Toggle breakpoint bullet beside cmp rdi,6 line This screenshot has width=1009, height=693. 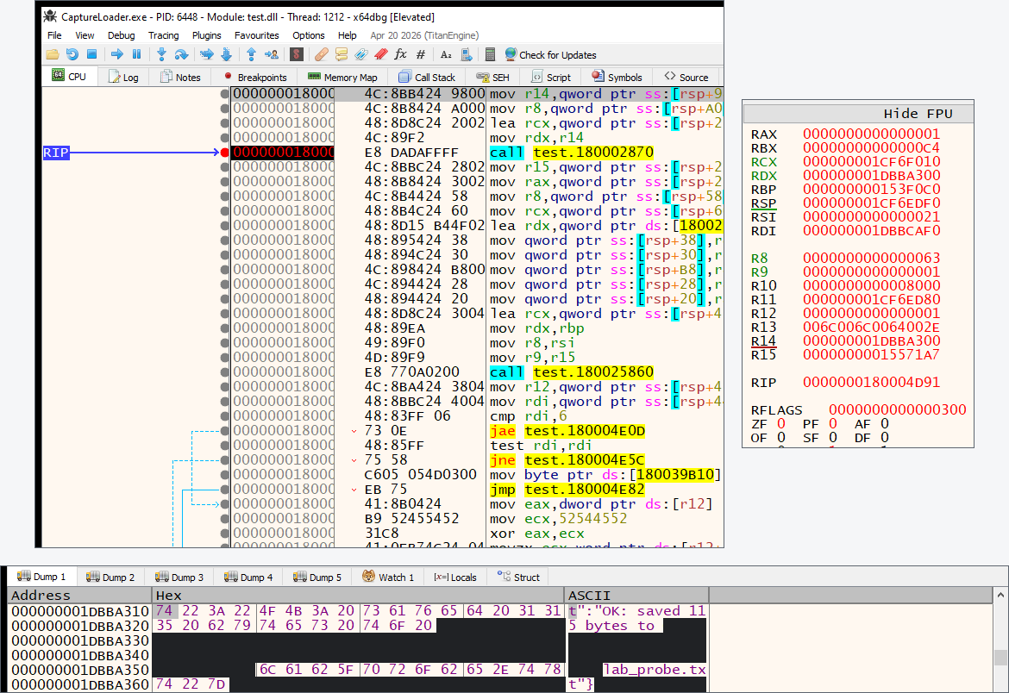(224, 416)
